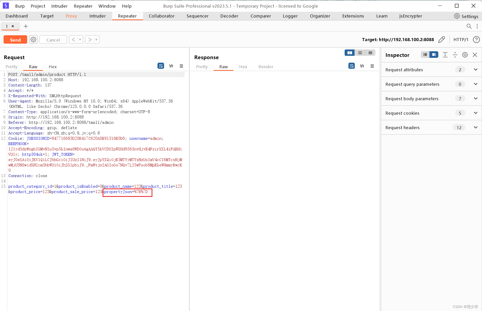Image resolution: width=482 pixels, height=311 pixels.
Task: Open the Repeater menu
Action: [x=83, y=6]
